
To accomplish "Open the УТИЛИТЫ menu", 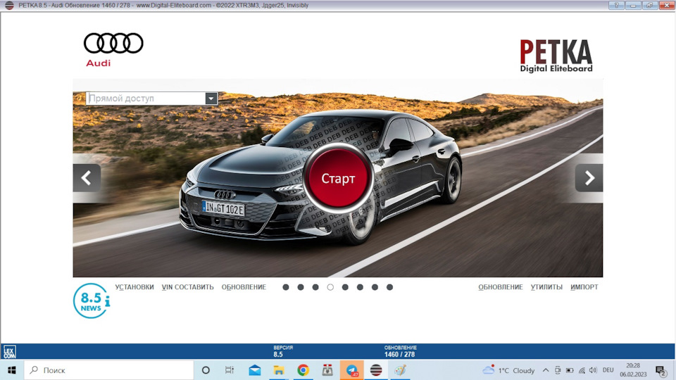I will pyautogui.click(x=546, y=287).
